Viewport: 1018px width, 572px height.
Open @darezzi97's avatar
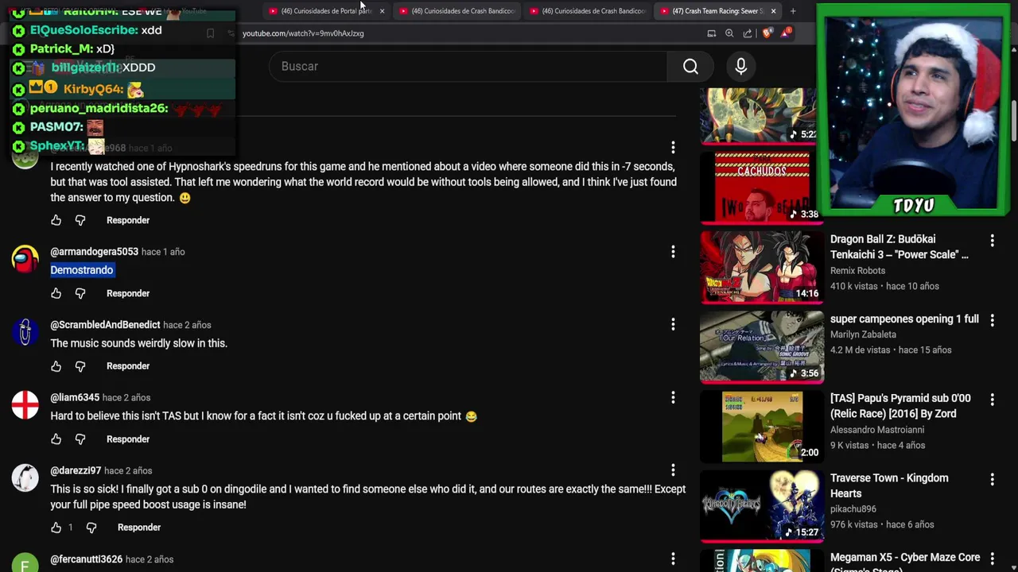25,478
